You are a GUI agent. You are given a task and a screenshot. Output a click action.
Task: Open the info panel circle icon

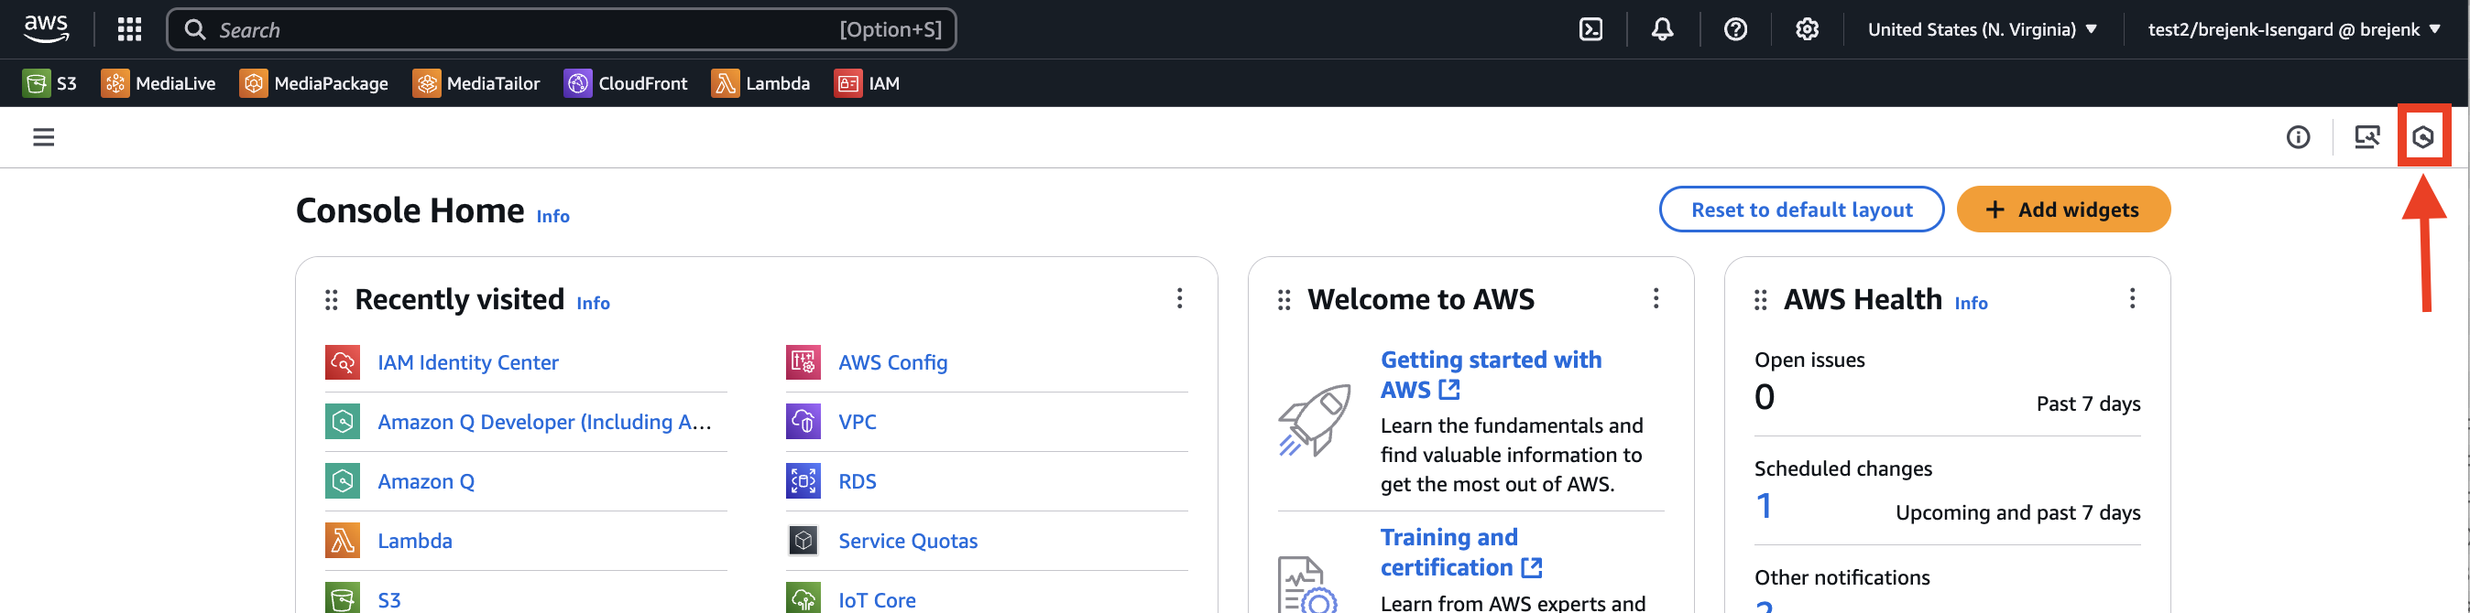[2299, 137]
